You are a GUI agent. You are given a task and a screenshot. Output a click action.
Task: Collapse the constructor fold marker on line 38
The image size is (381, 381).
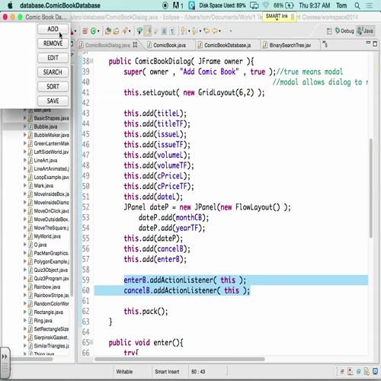tap(91, 61)
